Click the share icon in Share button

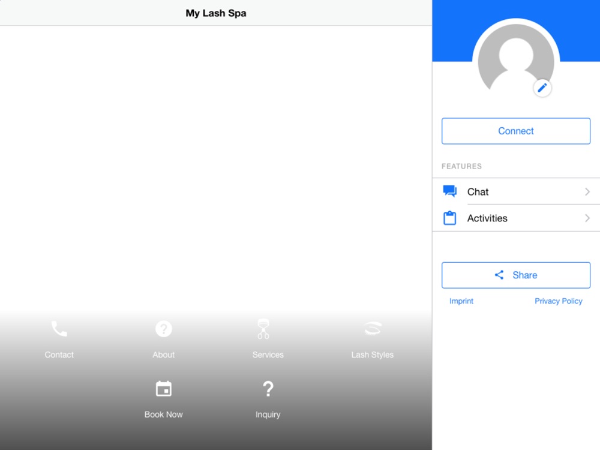click(499, 275)
